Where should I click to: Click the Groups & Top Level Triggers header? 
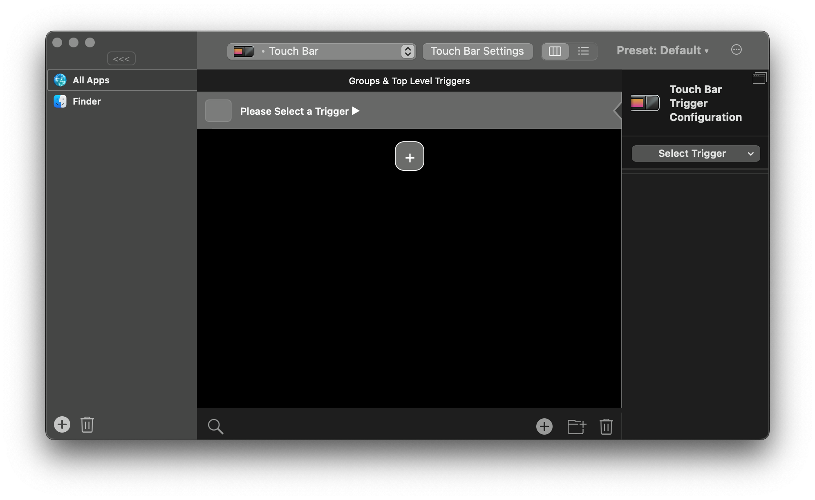click(409, 81)
